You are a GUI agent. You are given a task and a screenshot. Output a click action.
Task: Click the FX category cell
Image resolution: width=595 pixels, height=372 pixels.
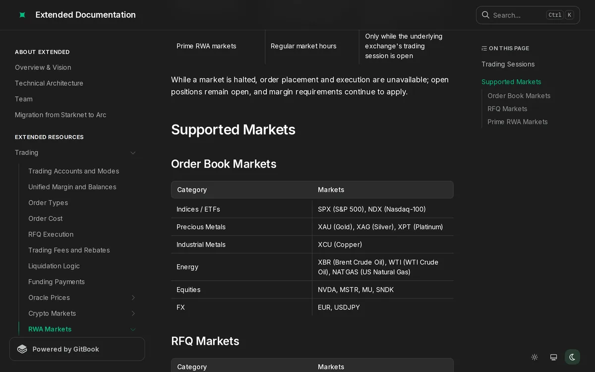(241, 308)
